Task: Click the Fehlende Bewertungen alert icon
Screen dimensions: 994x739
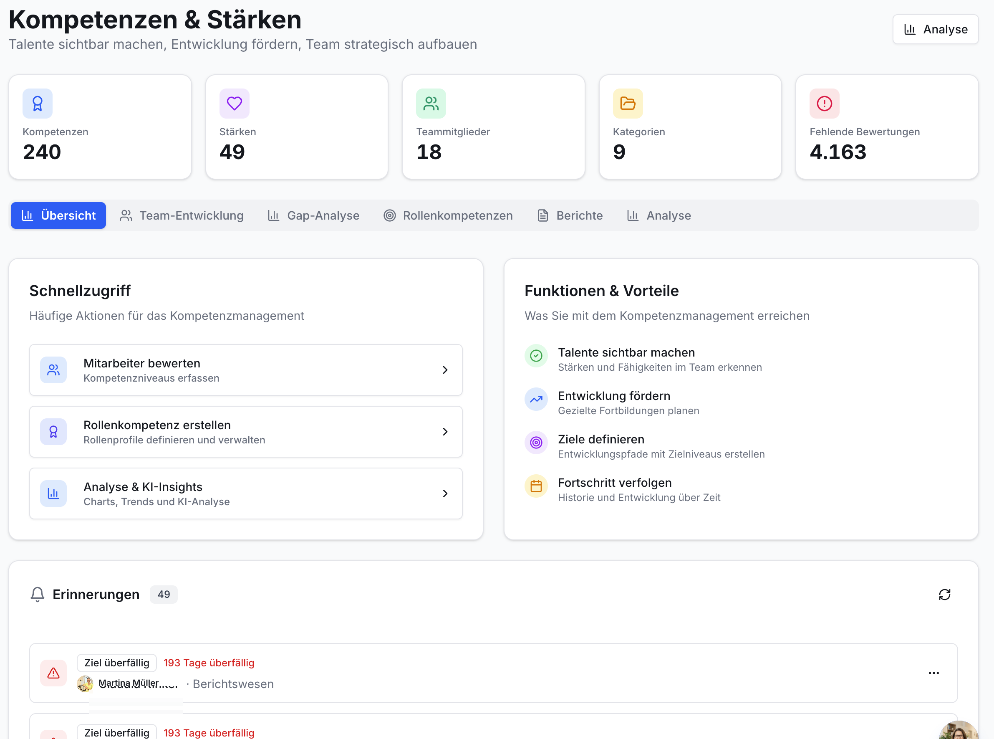Action: 825,104
